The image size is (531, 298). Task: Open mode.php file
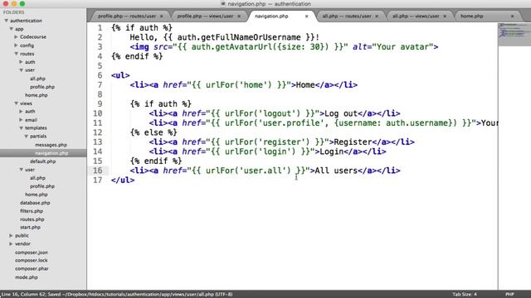pyautogui.click(x=27, y=277)
